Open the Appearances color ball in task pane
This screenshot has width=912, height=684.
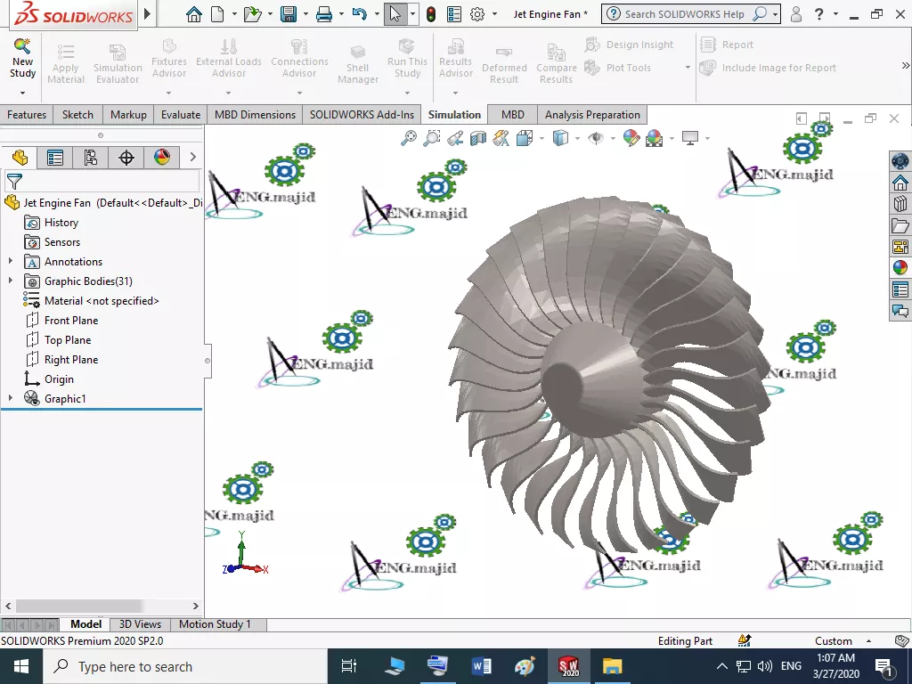(900, 268)
